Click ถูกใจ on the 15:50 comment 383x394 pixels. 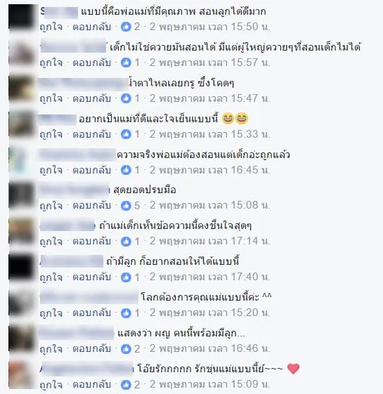click(51, 27)
